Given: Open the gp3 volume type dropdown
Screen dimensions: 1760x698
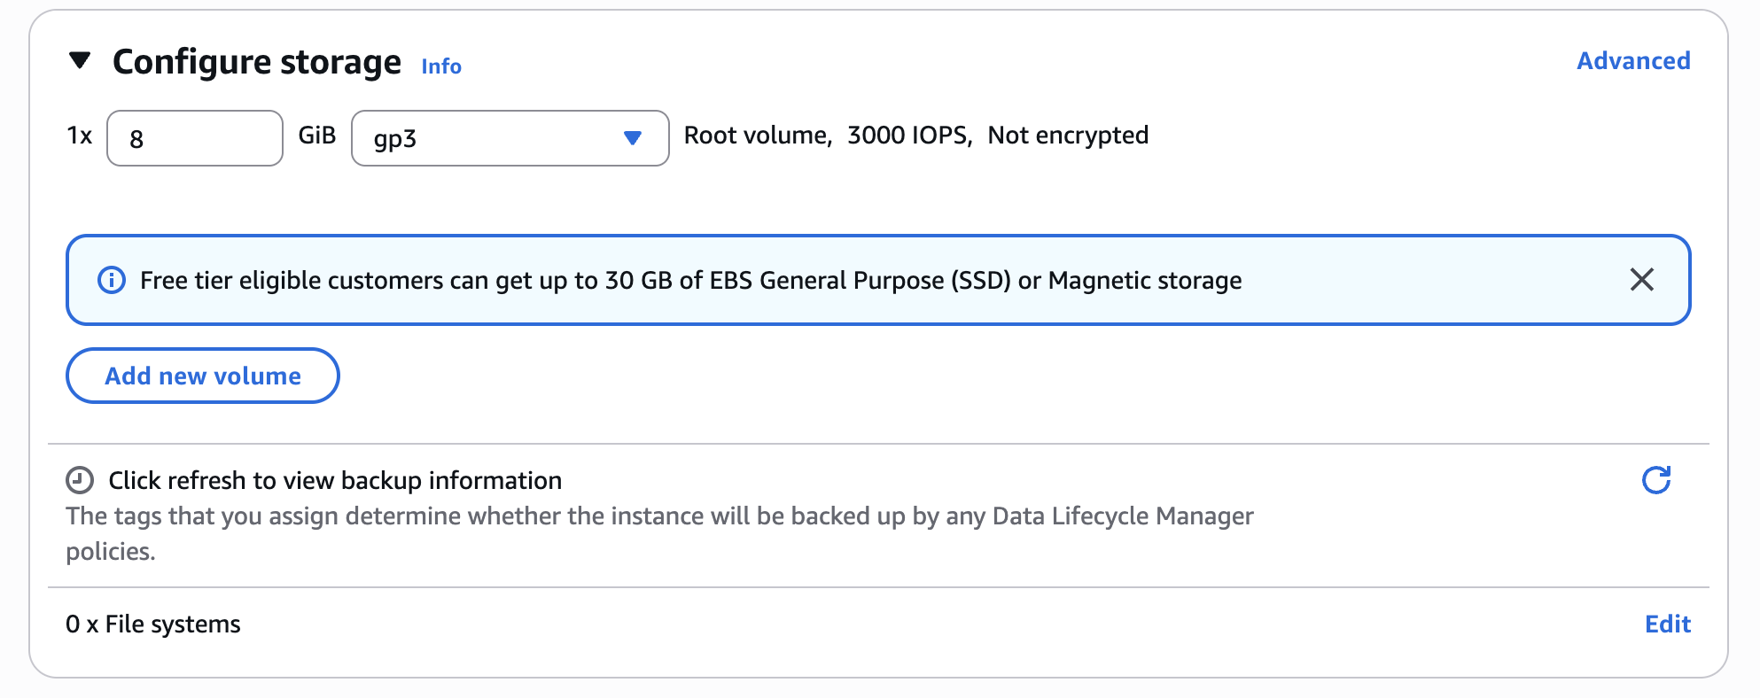Looking at the screenshot, I should [510, 138].
